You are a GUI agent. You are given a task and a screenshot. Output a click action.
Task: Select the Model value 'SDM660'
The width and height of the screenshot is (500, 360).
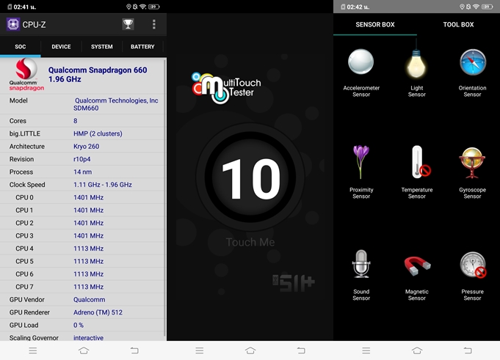click(x=86, y=109)
